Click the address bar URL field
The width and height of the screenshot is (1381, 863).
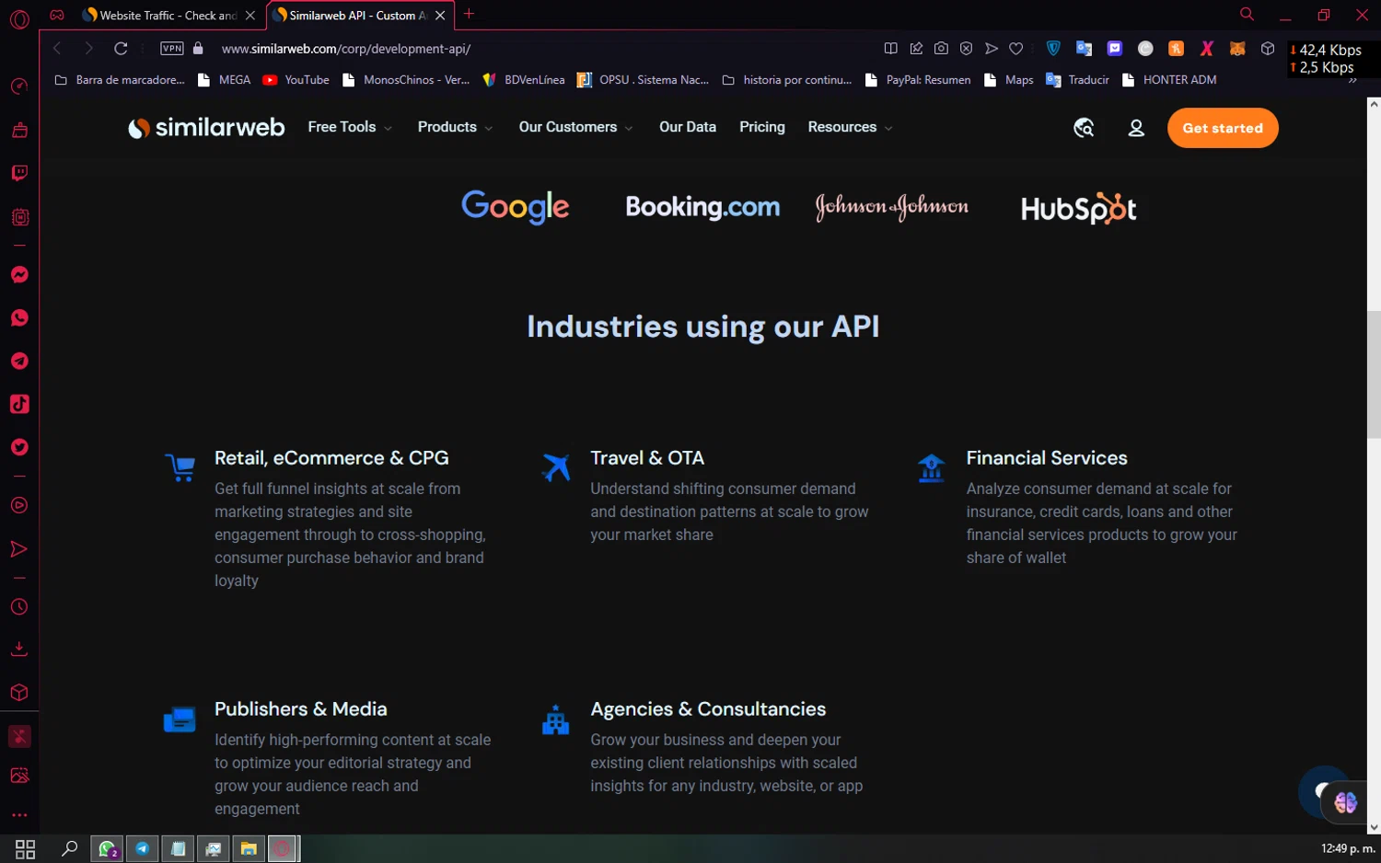tap(543, 48)
